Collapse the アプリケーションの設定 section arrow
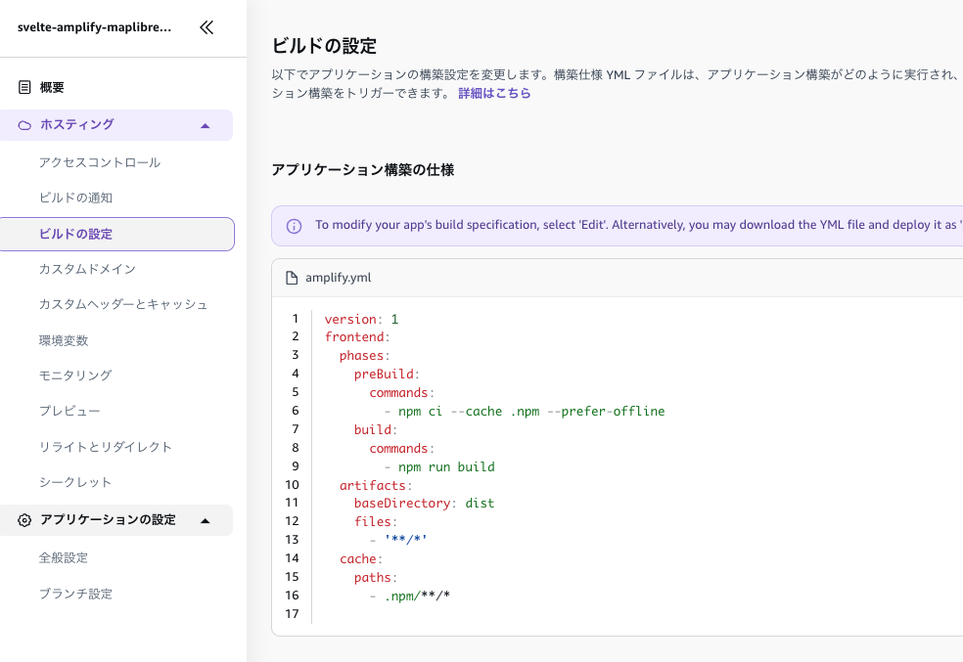The image size is (963, 662). tap(206, 521)
